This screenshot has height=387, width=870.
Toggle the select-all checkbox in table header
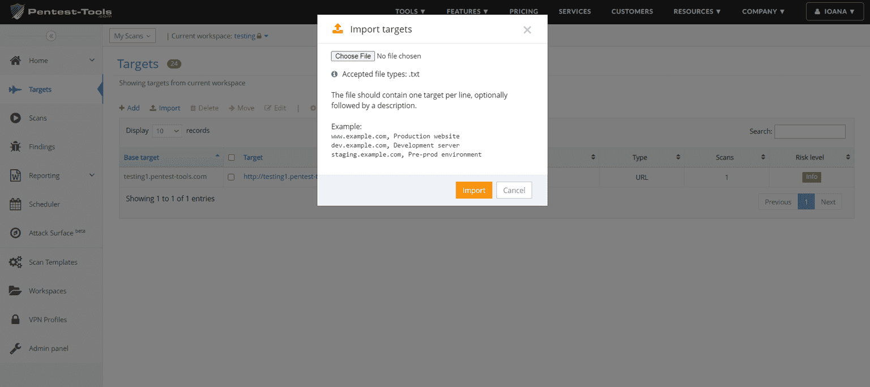point(231,157)
